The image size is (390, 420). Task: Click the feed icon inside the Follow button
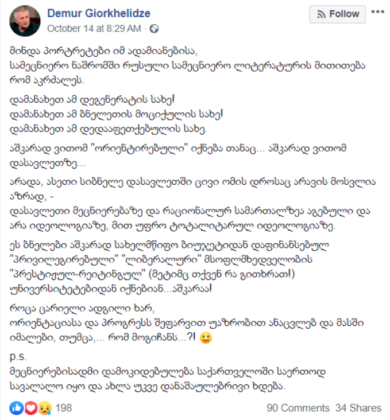tap(321, 14)
